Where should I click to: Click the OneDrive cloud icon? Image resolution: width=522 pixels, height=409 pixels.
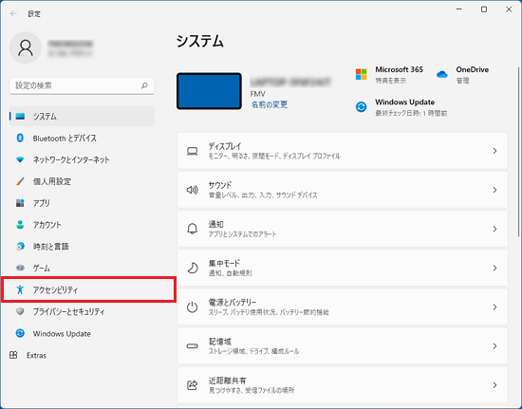coord(442,74)
